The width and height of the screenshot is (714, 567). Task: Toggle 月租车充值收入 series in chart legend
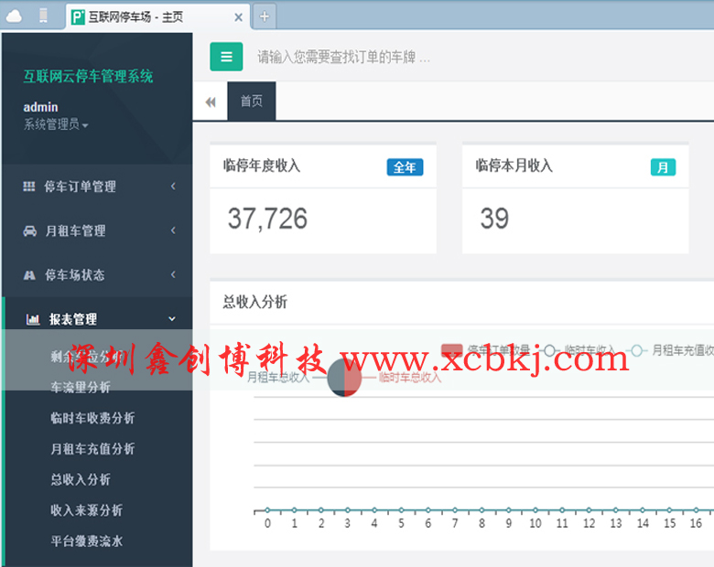click(673, 349)
